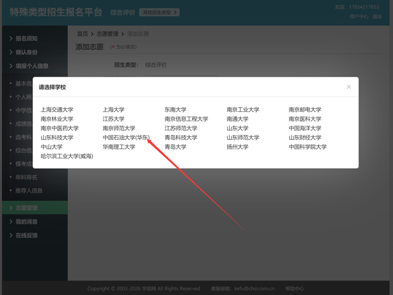Open 其他招生类型 button in header
The height and width of the screenshot is (295, 393).
[x=159, y=12]
